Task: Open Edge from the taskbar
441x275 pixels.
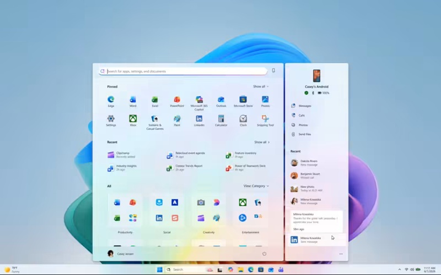Action: 251,269
